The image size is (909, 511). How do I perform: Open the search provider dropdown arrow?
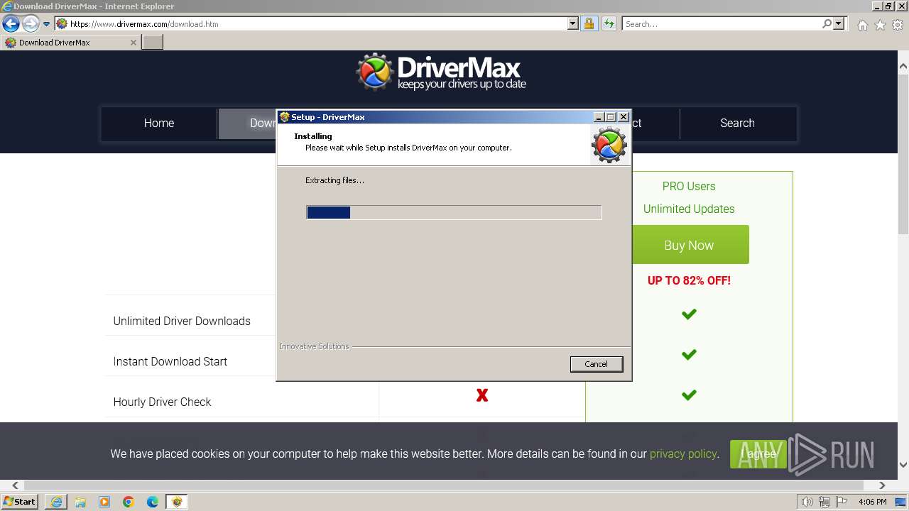839,24
